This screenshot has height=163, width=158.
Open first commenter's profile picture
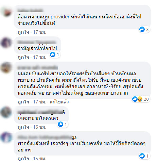coord(6,12)
